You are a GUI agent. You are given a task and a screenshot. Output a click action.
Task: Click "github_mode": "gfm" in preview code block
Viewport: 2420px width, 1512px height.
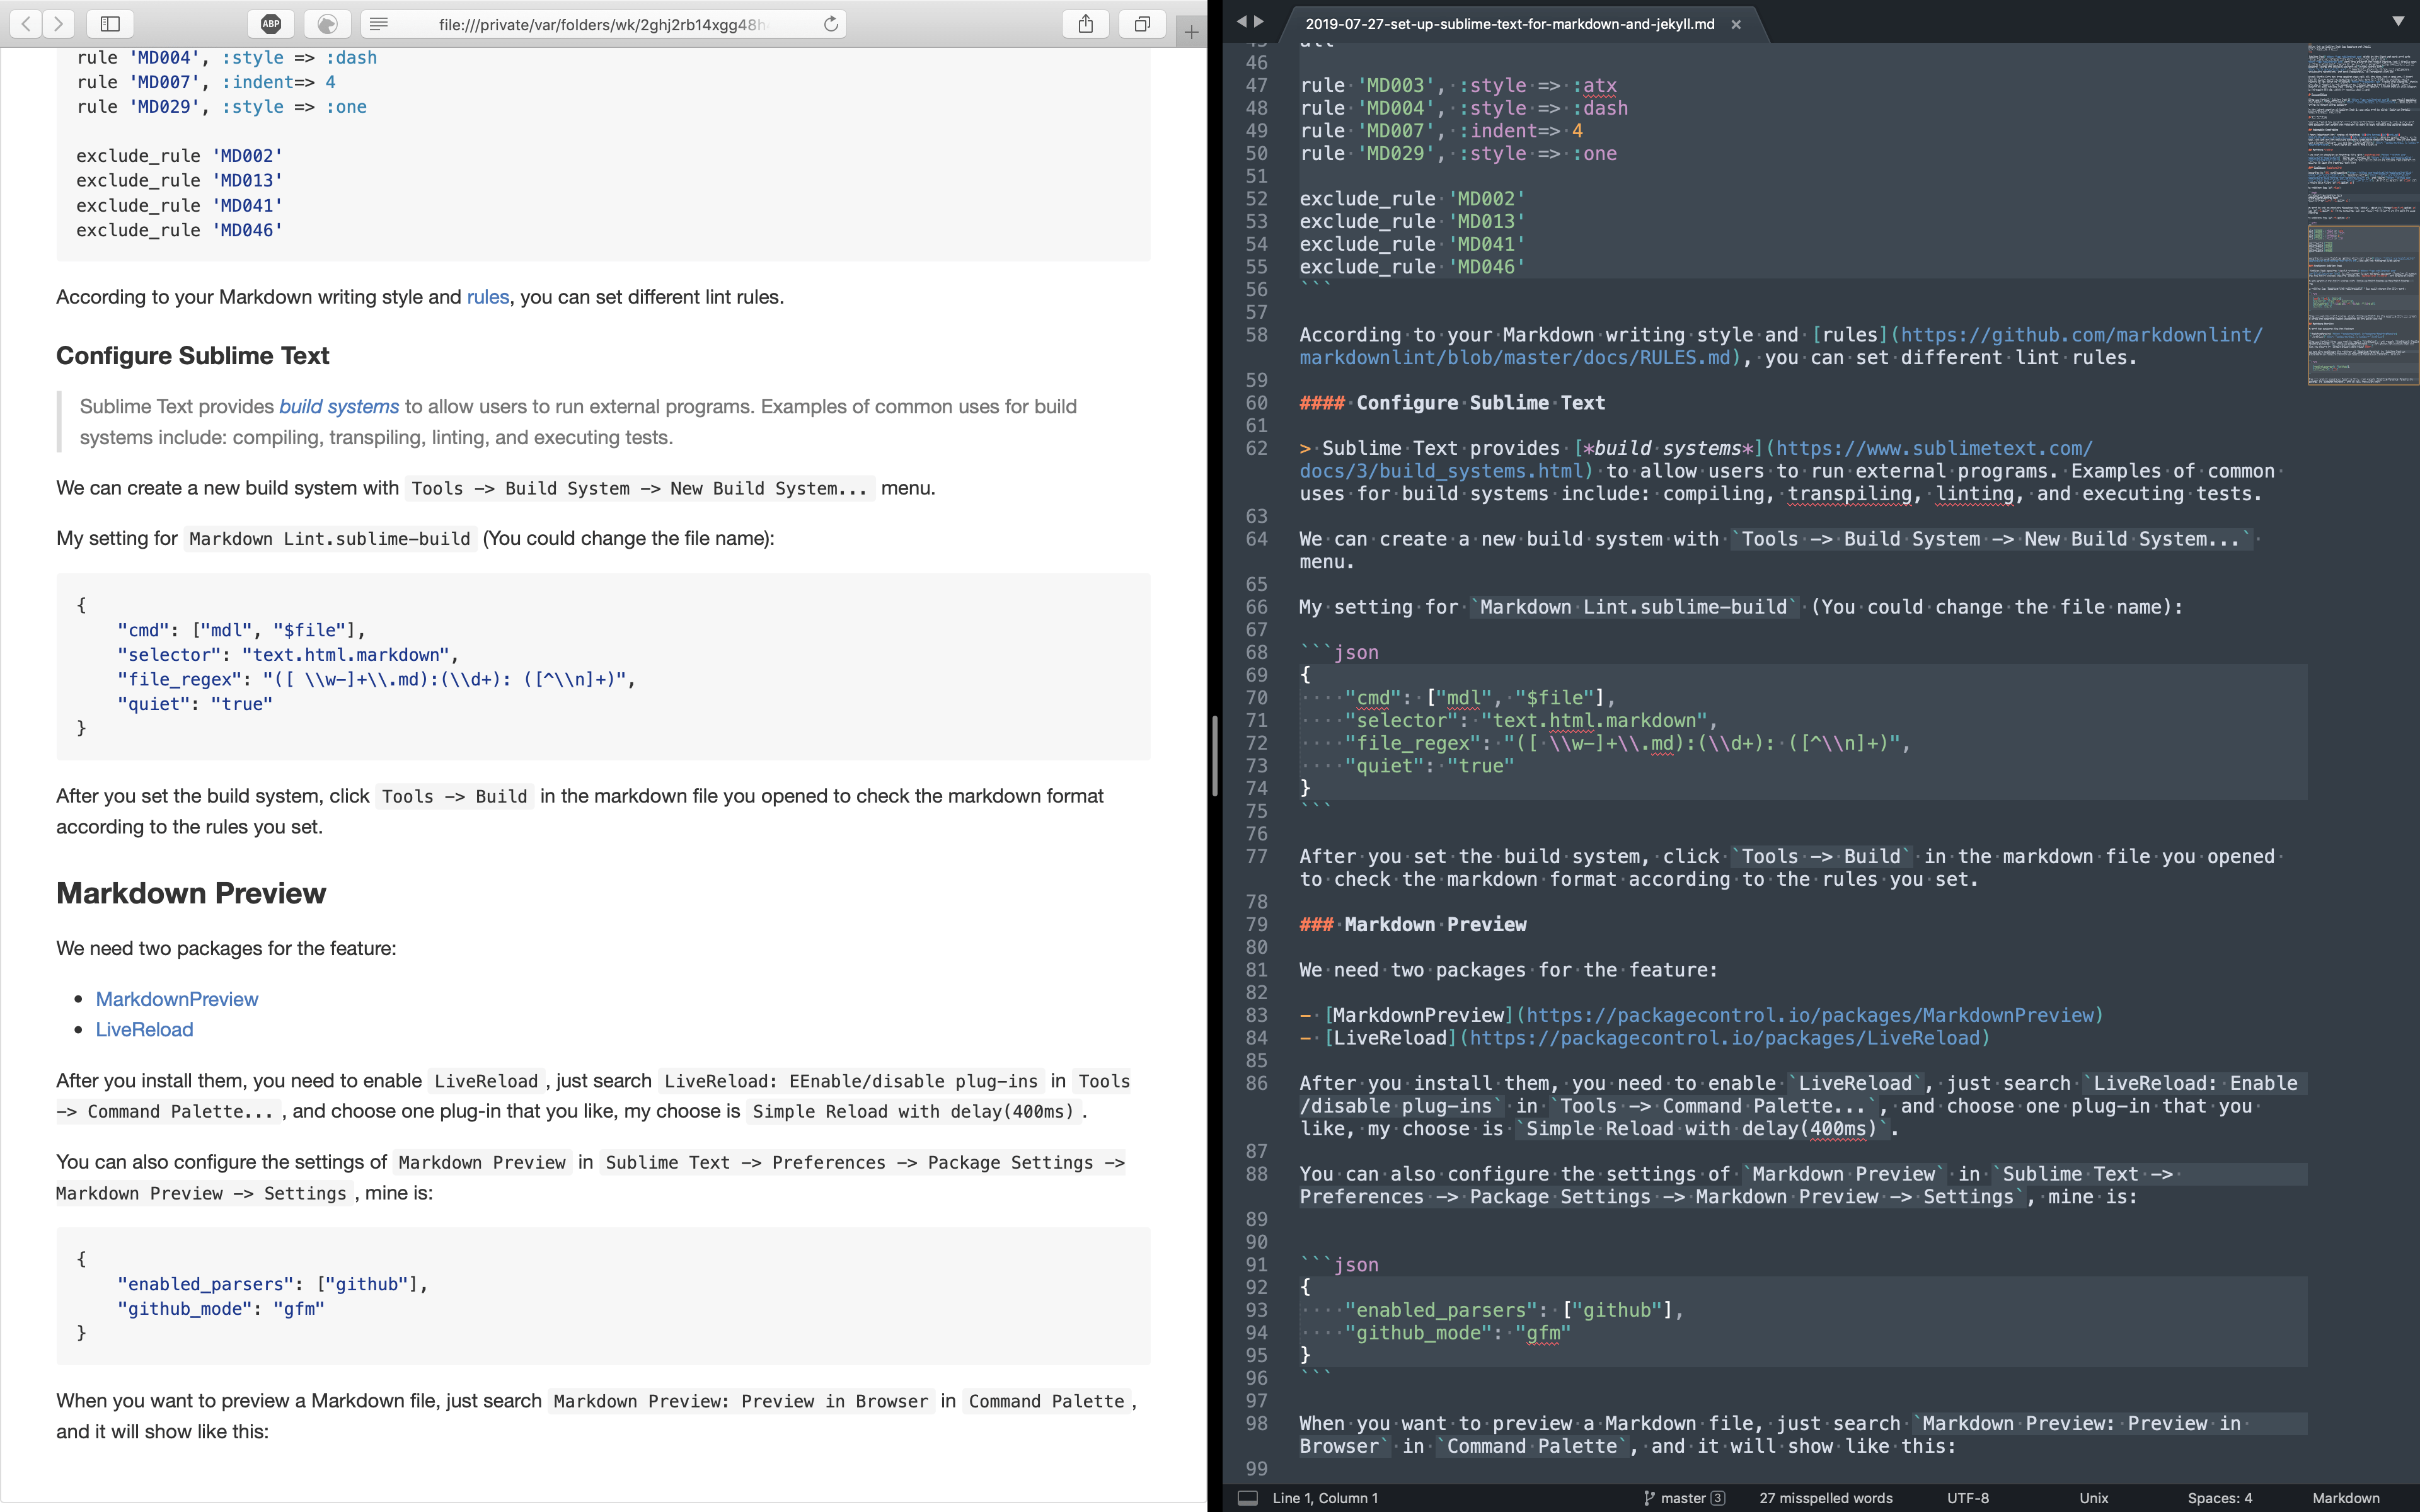[221, 1308]
